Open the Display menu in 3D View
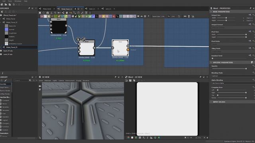 78,81
